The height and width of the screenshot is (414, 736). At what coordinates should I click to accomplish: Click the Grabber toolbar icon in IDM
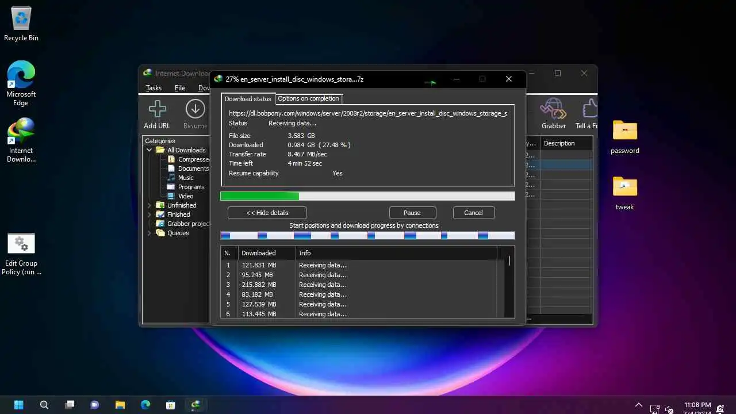[553, 114]
